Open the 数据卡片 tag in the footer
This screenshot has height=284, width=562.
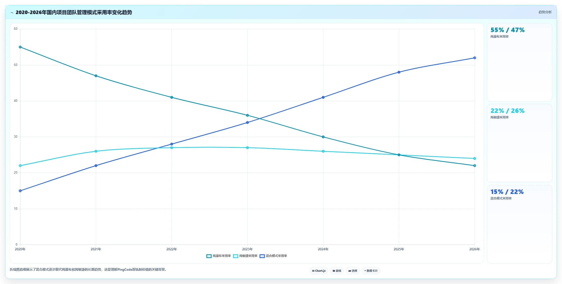371,271
